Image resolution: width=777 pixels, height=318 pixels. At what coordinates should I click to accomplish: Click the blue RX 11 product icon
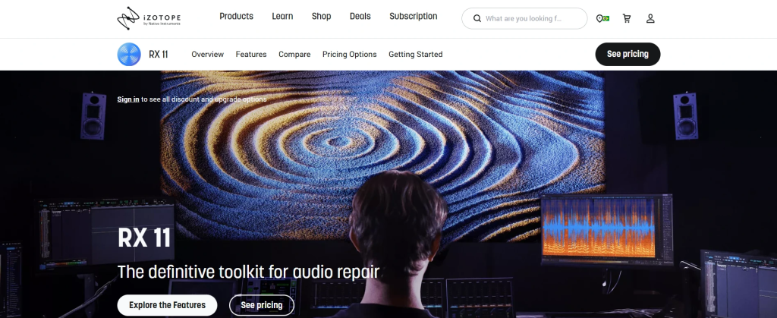[129, 55]
